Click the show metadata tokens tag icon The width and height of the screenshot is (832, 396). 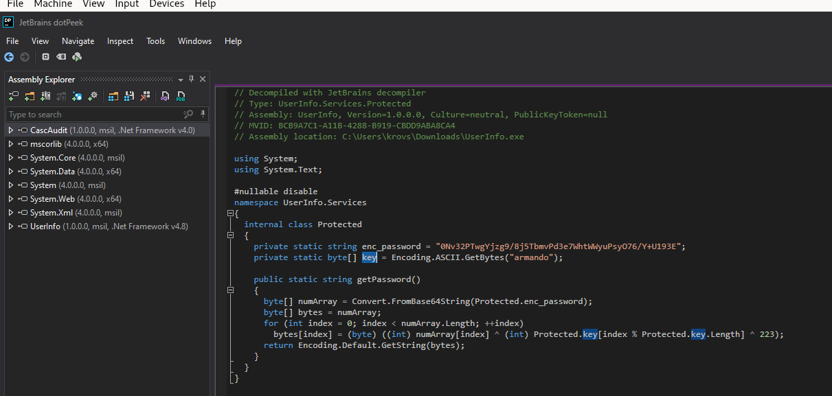(61, 57)
